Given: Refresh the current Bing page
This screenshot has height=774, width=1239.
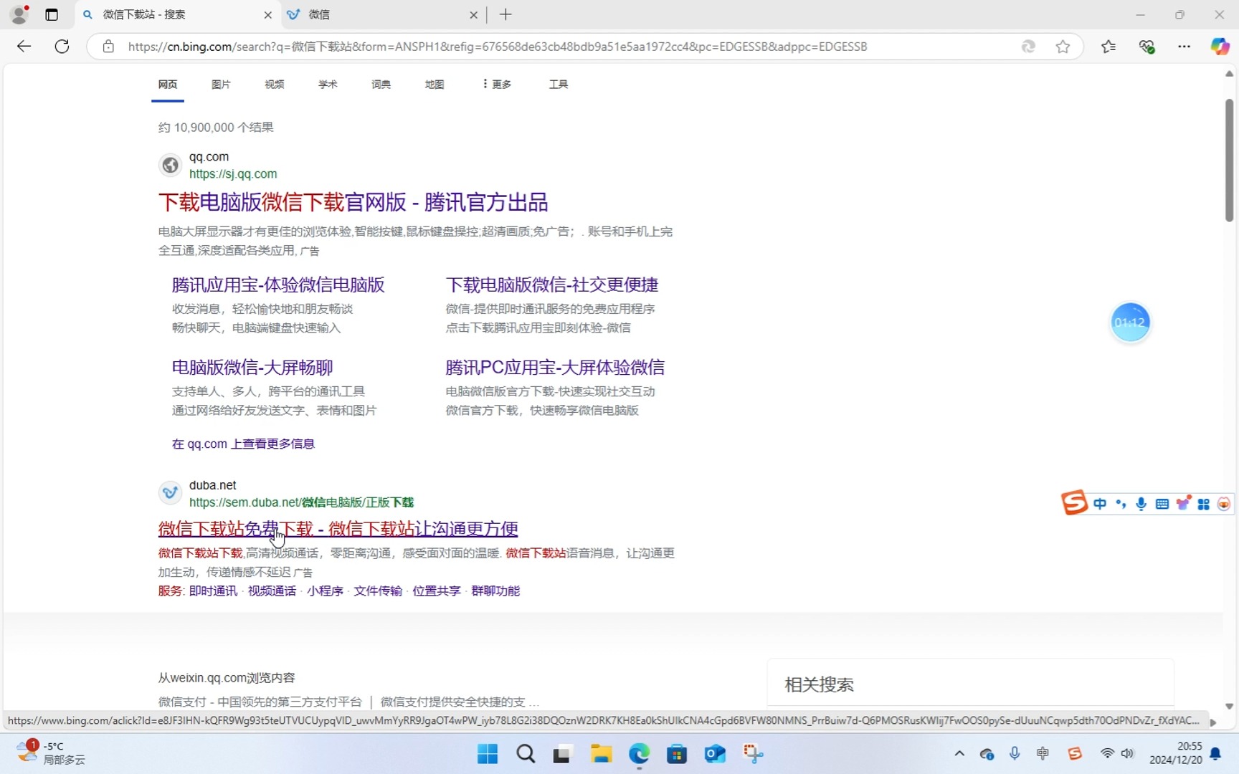Looking at the screenshot, I should pyautogui.click(x=62, y=47).
